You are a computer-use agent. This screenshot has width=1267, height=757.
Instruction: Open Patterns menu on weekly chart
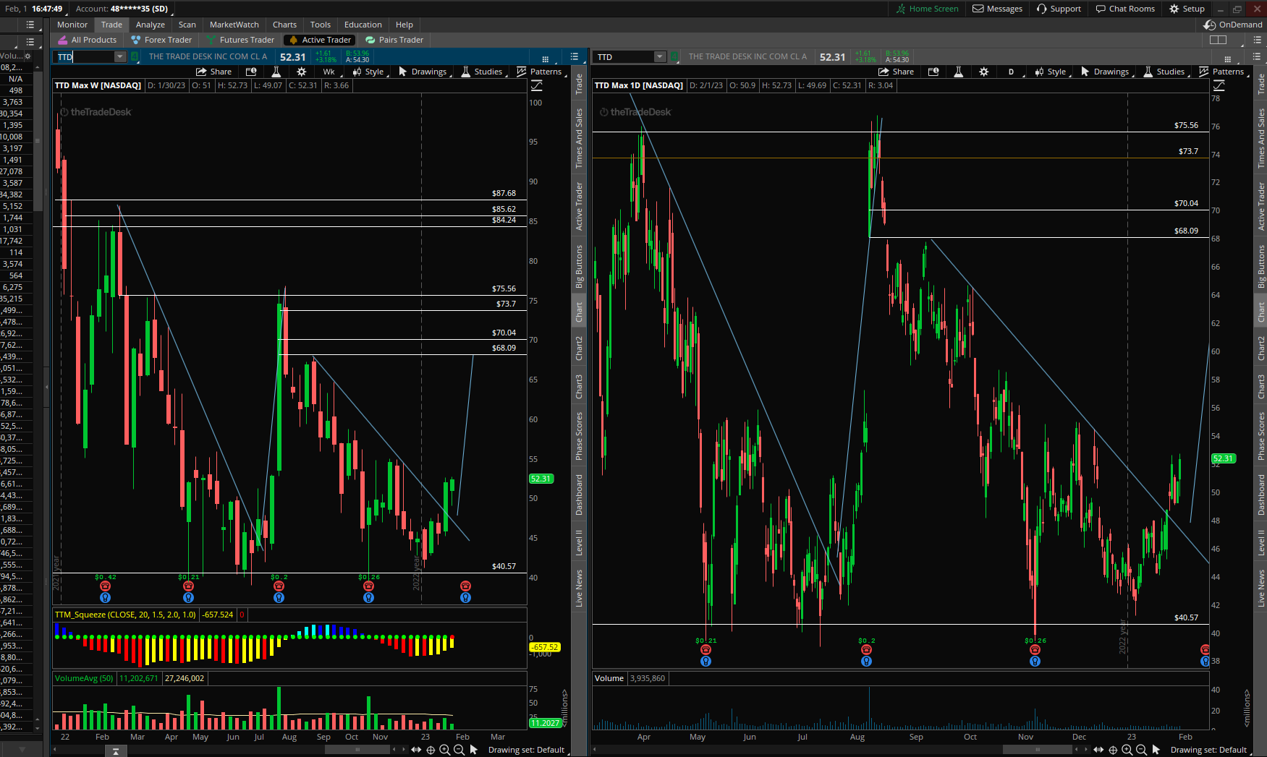coord(540,72)
